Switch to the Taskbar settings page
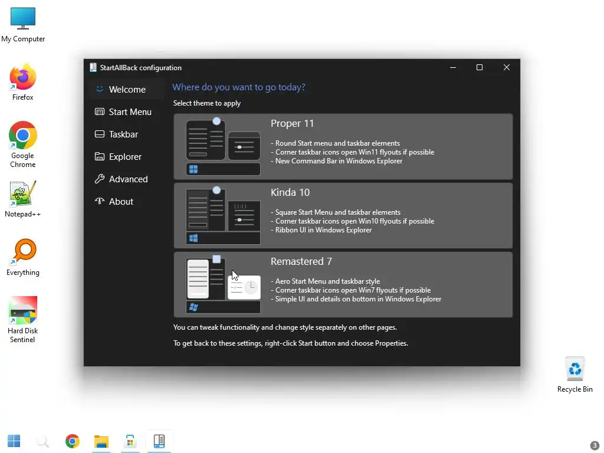Image resolution: width=604 pixels, height=453 pixels. coord(126,134)
